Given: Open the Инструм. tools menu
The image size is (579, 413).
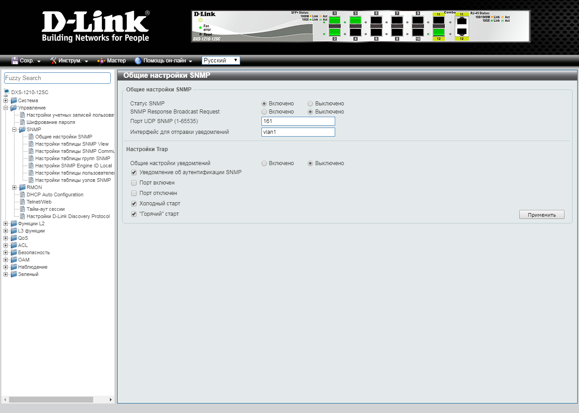Looking at the screenshot, I should 69,61.
